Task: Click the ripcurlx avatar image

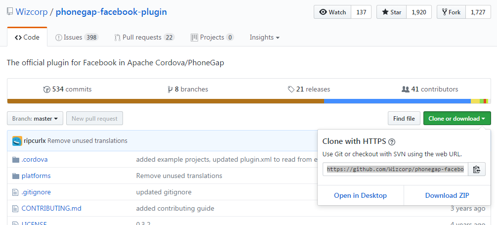Action: click(x=17, y=140)
